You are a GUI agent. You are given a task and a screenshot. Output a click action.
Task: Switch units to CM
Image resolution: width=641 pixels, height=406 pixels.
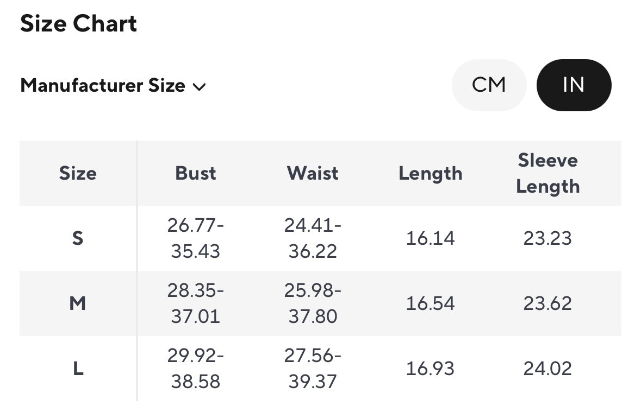tap(489, 85)
